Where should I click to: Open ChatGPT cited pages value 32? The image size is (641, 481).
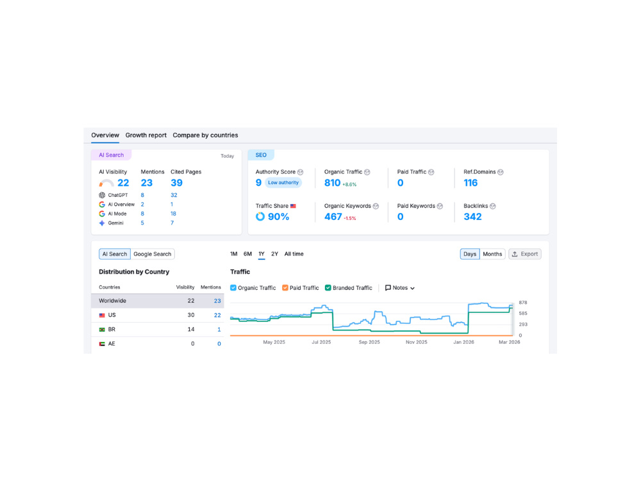click(x=174, y=195)
